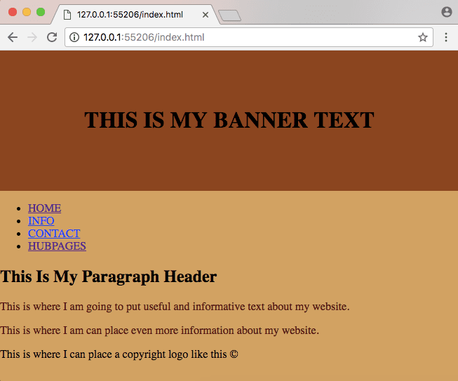Viewport: 458px width, 381px height.
Task: Click the 'even more information' paragraph
Action: coord(159,330)
